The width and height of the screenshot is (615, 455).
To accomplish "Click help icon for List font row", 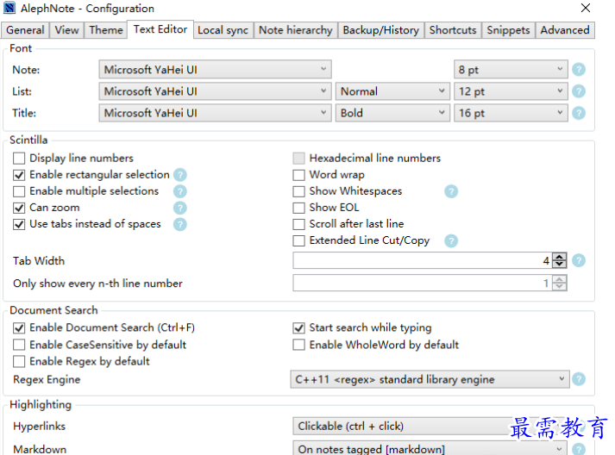I will [579, 91].
